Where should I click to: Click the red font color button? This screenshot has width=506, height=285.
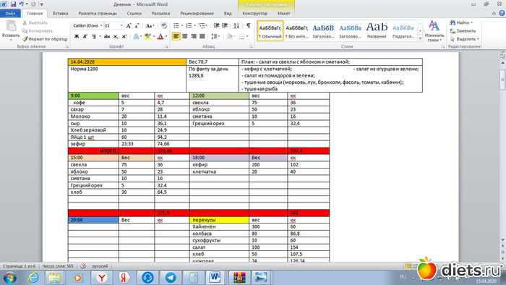pos(160,36)
